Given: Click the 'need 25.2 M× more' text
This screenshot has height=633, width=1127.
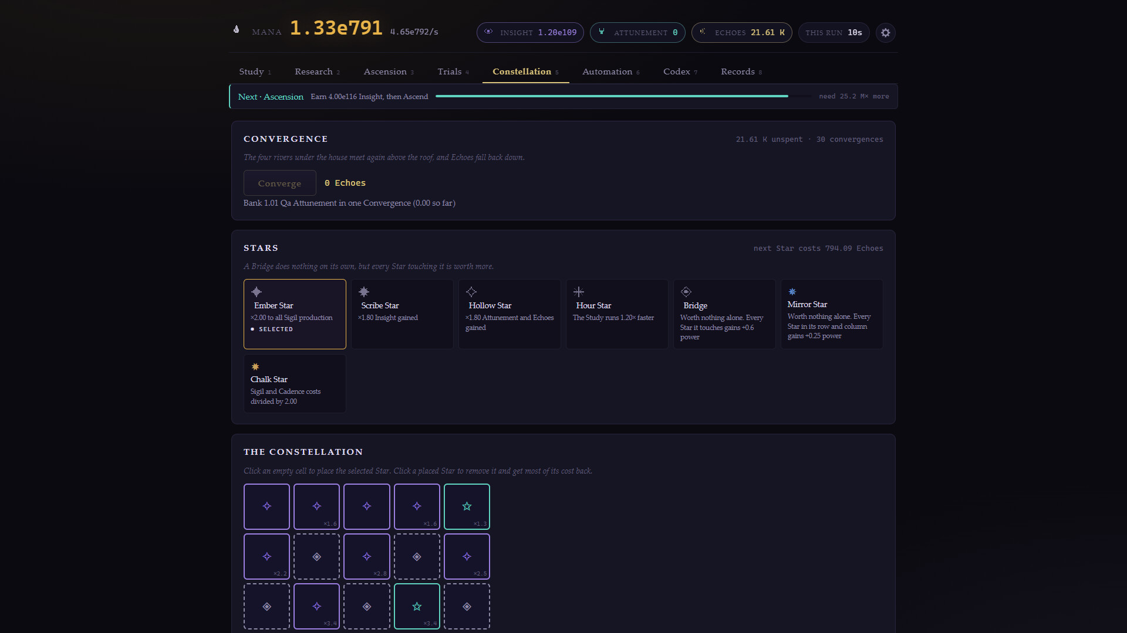Looking at the screenshot, I should 854,96.
